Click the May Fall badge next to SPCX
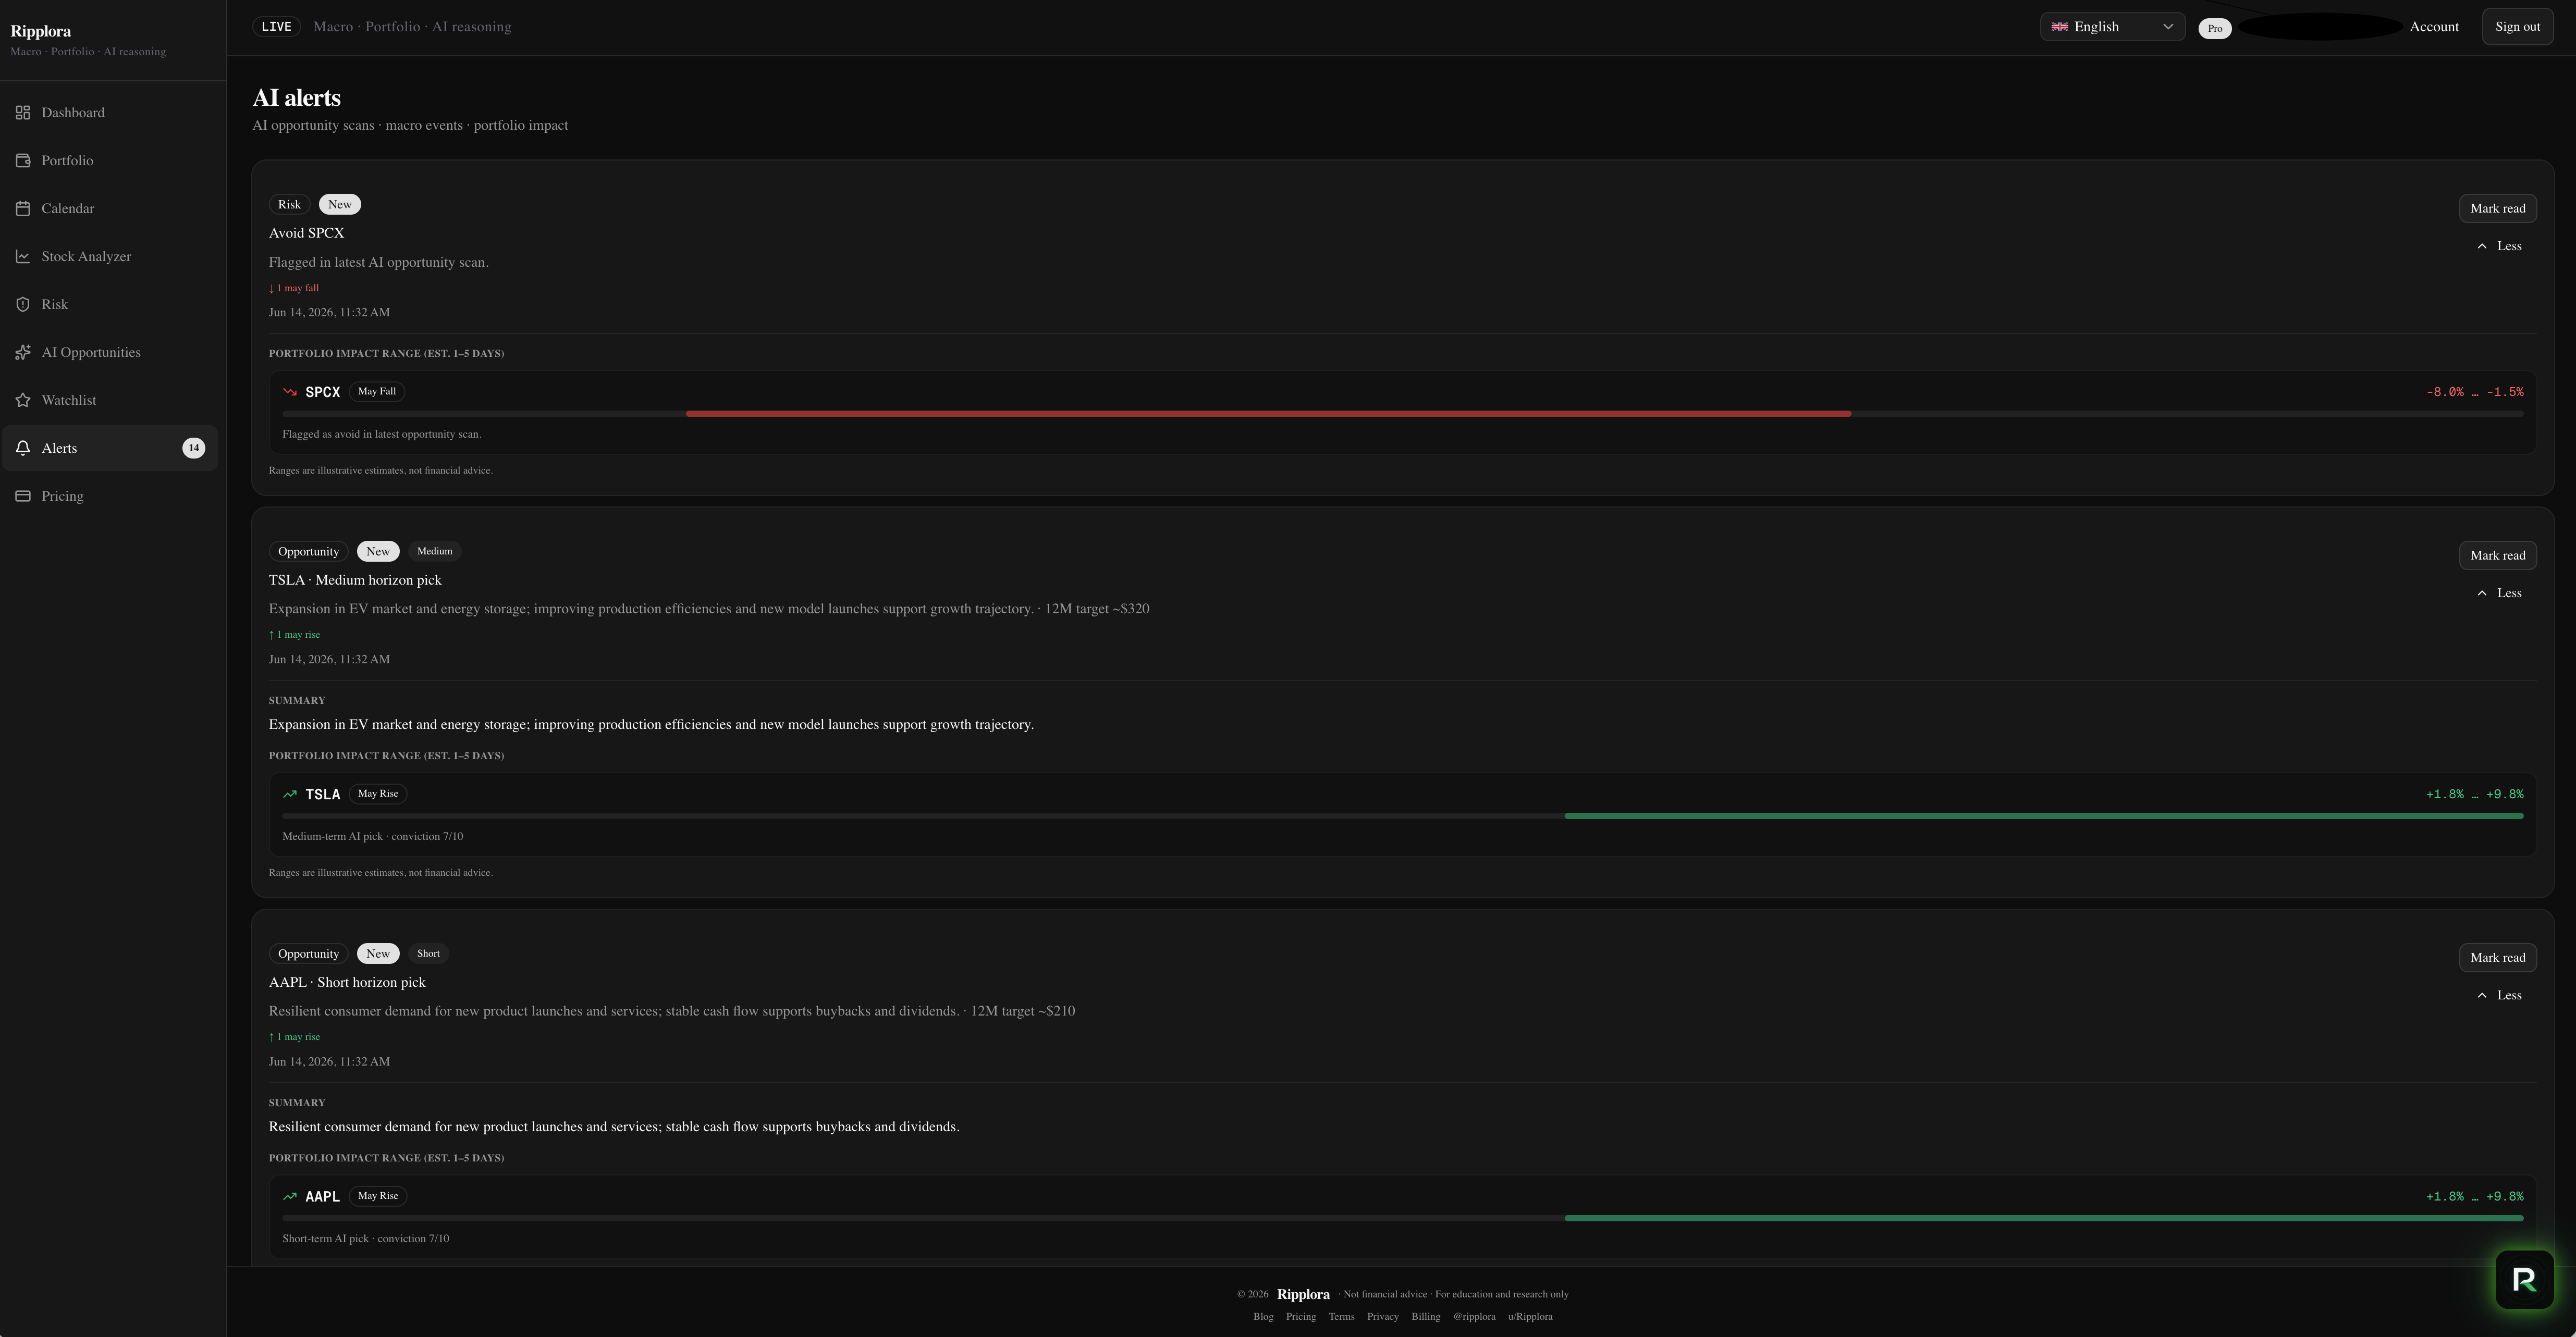Viewport: 2576px width, 1337px height. (377, 392)
